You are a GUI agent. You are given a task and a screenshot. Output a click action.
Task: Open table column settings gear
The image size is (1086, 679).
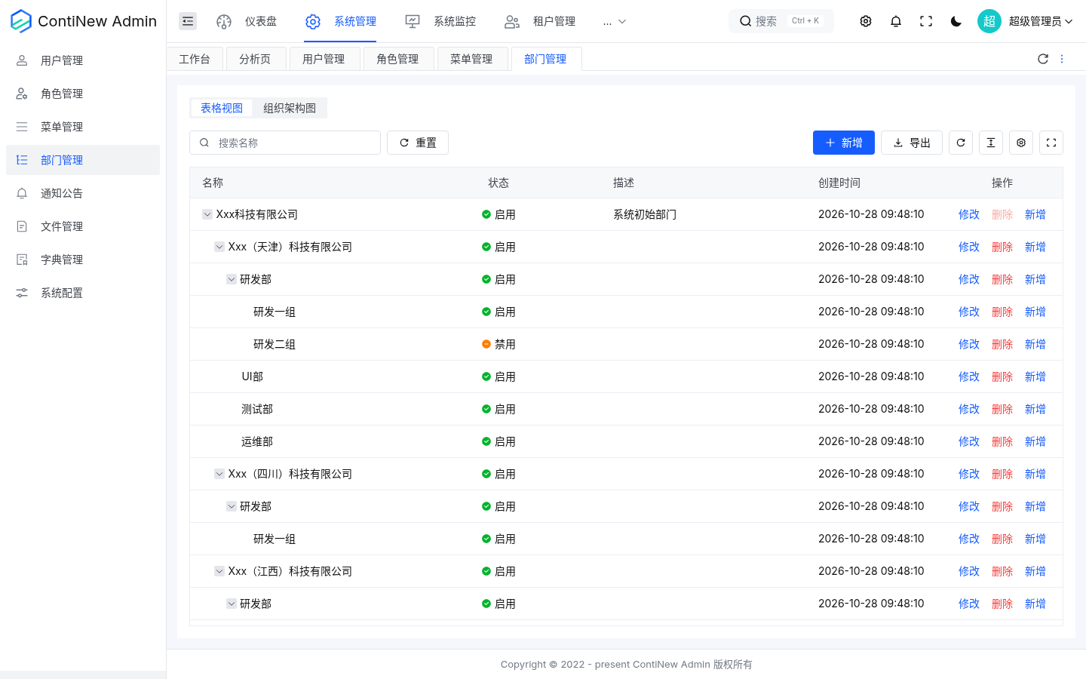pos(1021,143)
